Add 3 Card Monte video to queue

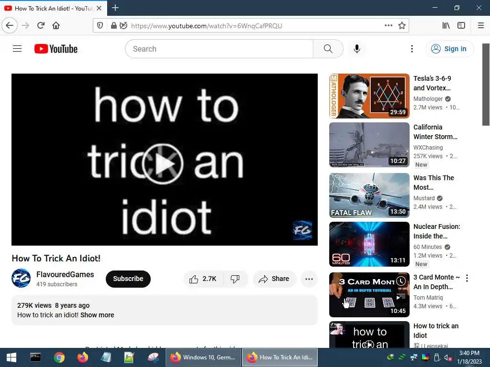(x=401, y=296)
